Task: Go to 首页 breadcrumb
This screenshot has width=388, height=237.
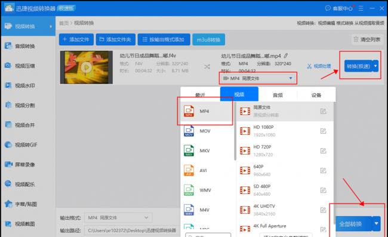Action: point(64,23)
